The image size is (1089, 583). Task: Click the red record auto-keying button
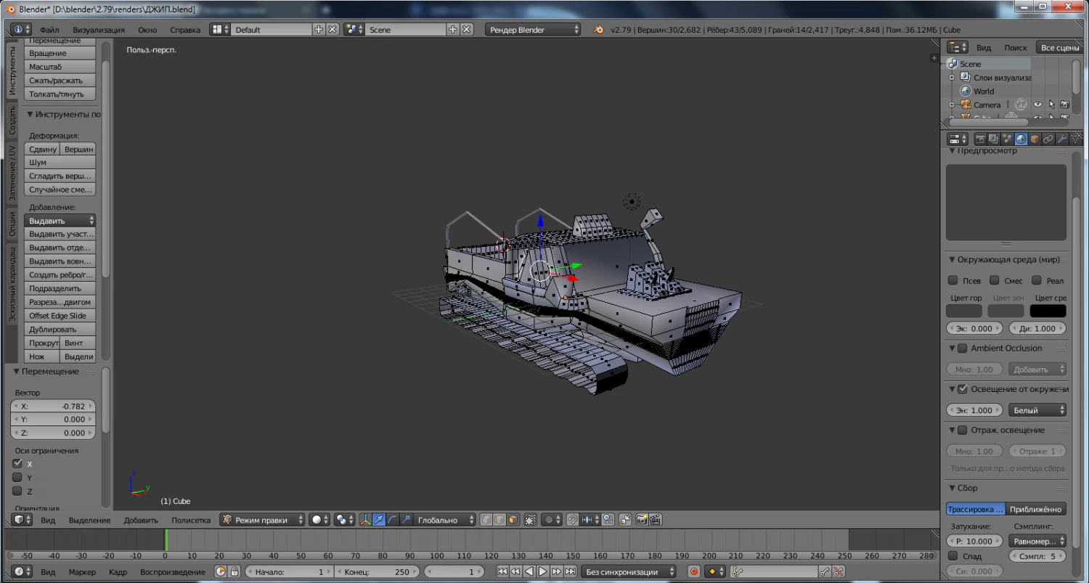tap(693, 572)
